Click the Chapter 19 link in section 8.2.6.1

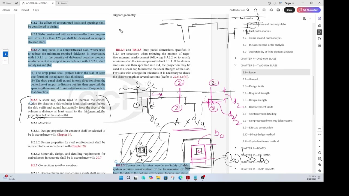(x=64, y=134)
